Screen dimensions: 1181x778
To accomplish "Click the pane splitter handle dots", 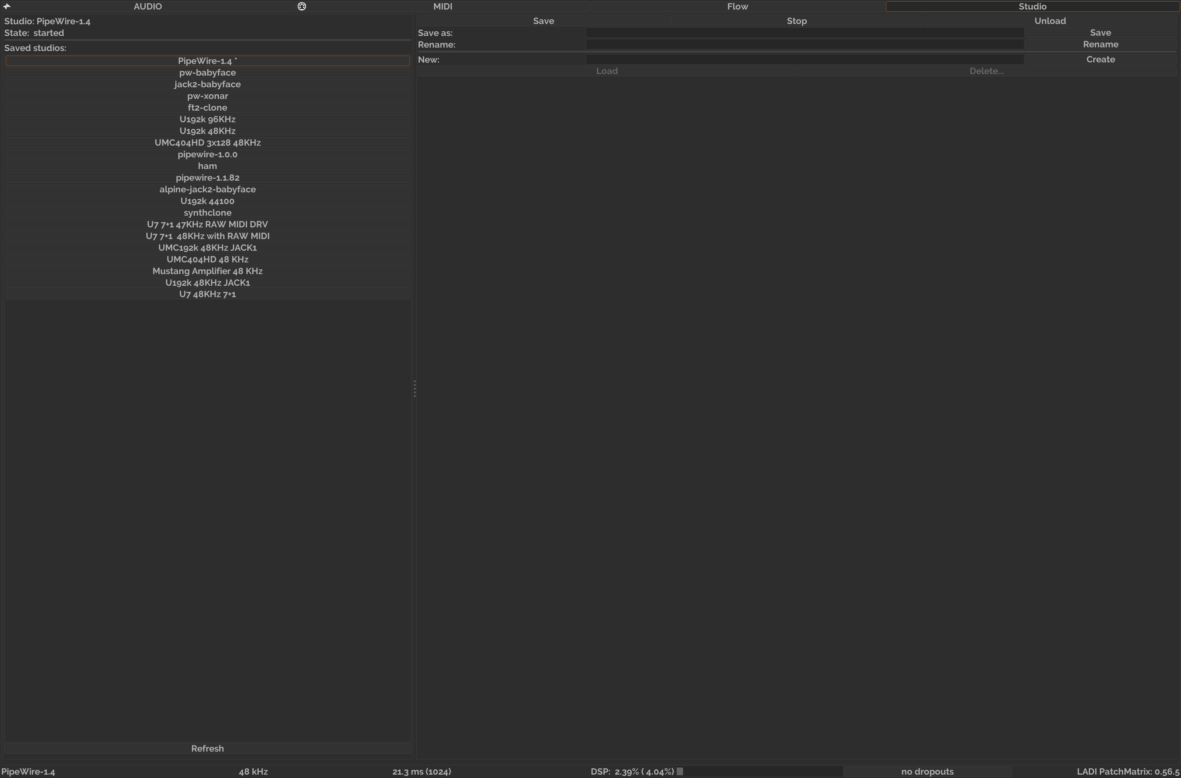I will pyautogui.click(x=415, y=388).
